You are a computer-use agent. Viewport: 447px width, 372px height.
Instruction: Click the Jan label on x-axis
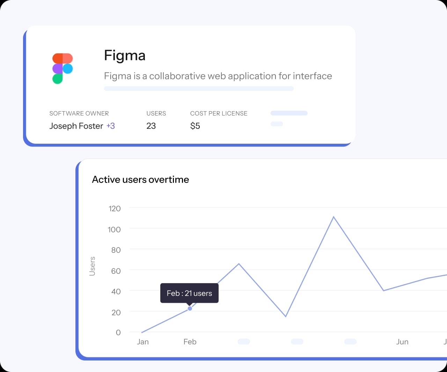click(x=142, y=342)
